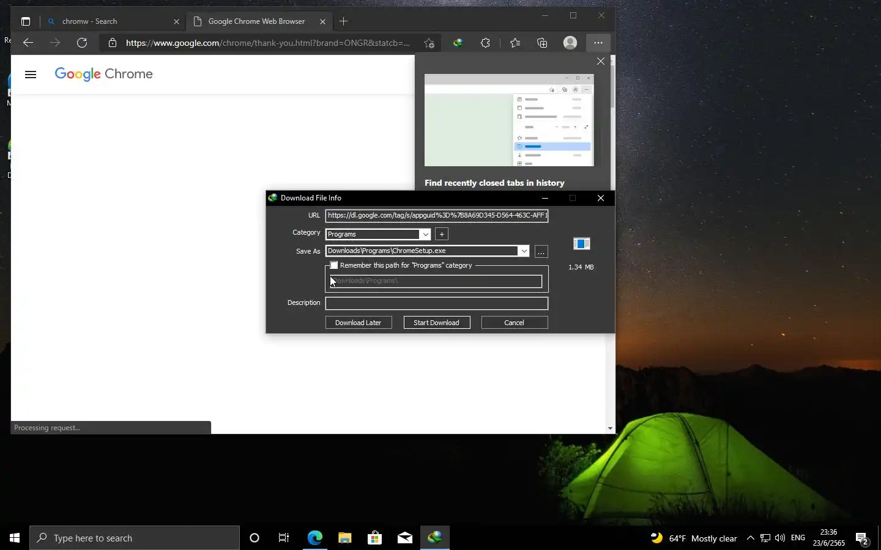The height and width of the screenshot is (550, 881).
Task: Click the URL field in Download File Info
Action: tap(437, 215)
